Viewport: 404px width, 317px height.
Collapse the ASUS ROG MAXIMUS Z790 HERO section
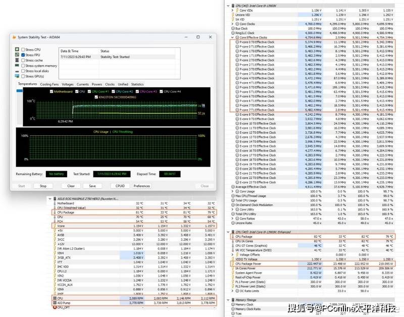click(49, 198)
